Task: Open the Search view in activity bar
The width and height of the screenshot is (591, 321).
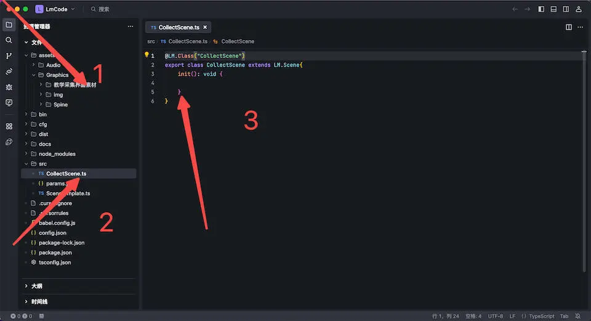Action: point(9,40)
